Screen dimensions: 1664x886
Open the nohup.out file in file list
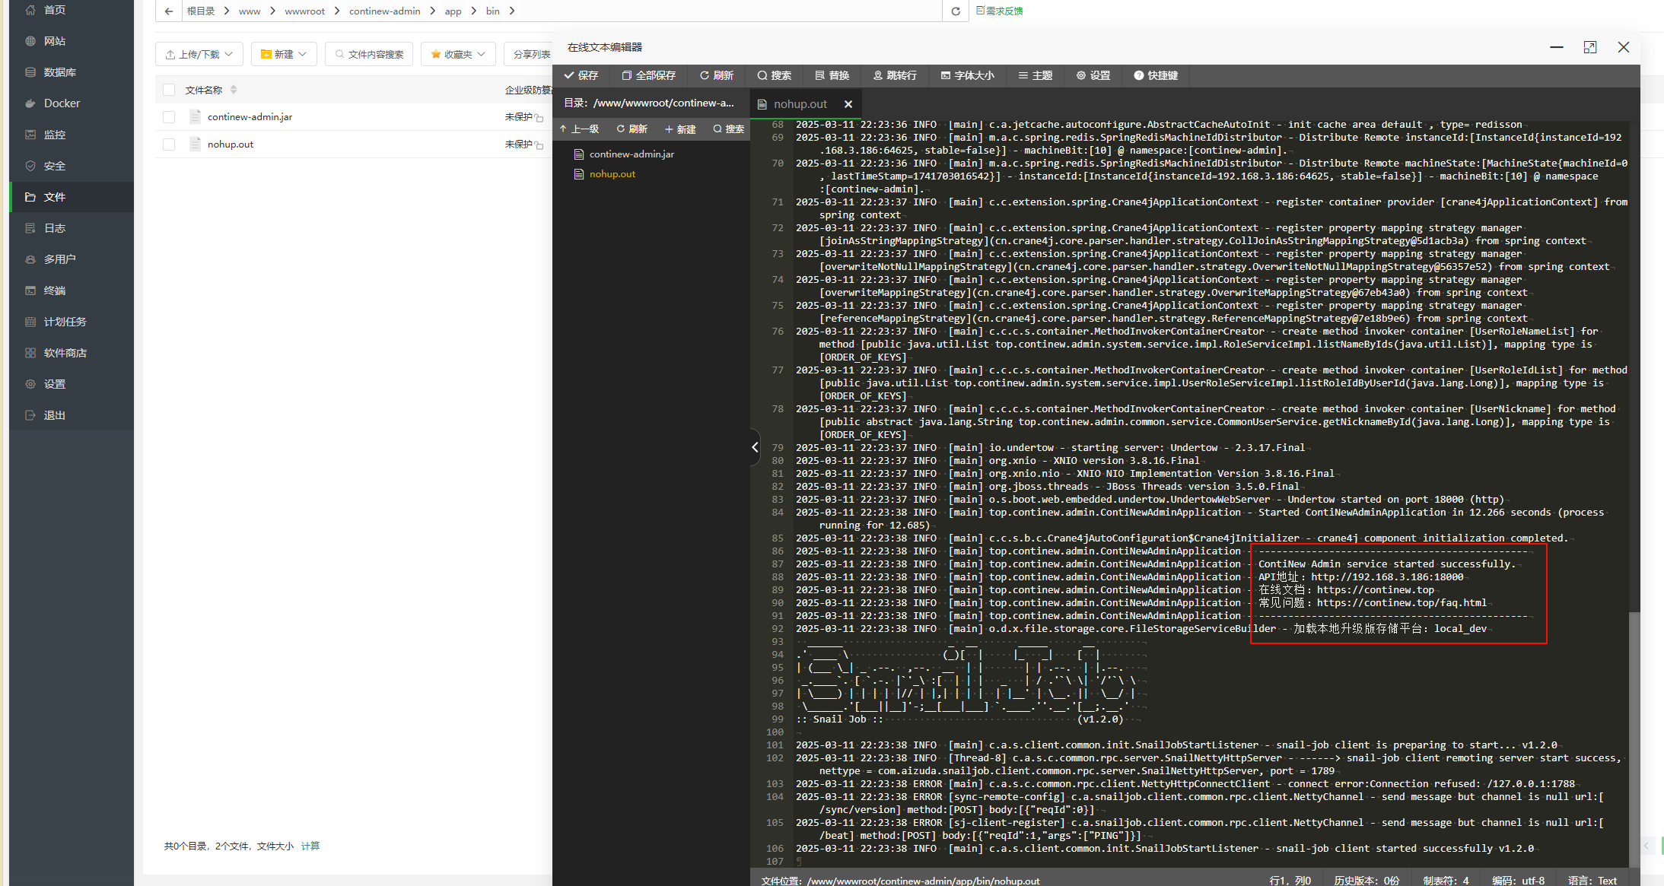pyautogui.click(x=231, y=144)
